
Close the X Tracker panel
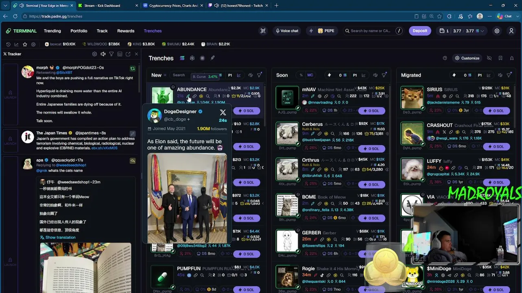136,54
